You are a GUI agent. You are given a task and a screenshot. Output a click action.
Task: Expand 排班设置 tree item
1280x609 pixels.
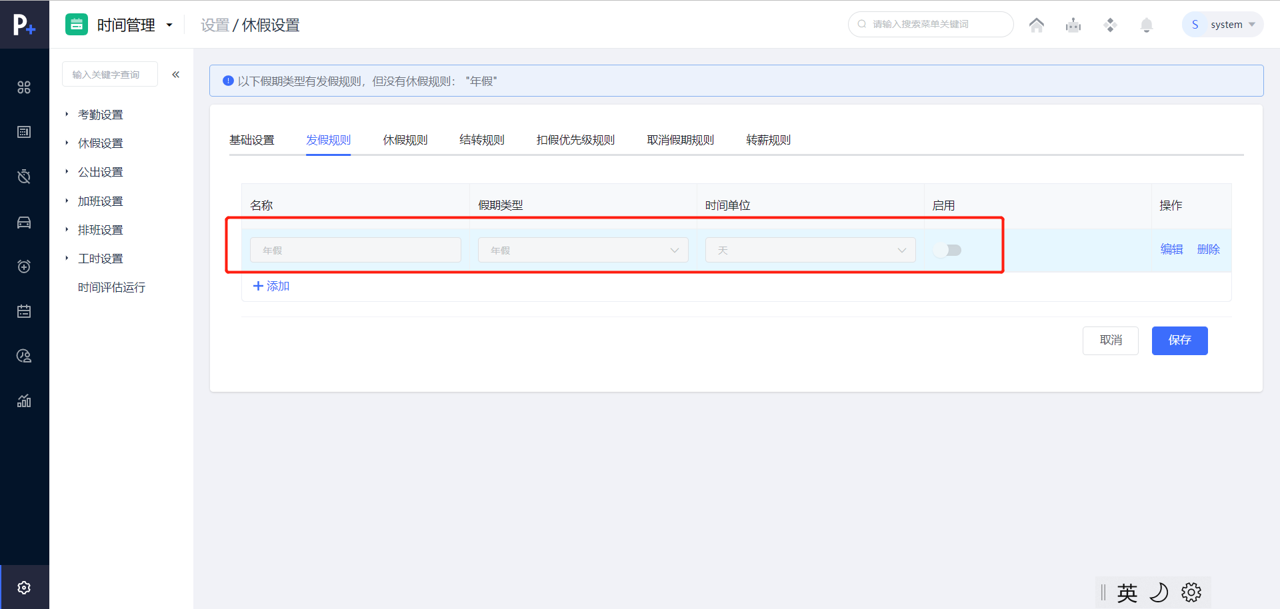100,230
